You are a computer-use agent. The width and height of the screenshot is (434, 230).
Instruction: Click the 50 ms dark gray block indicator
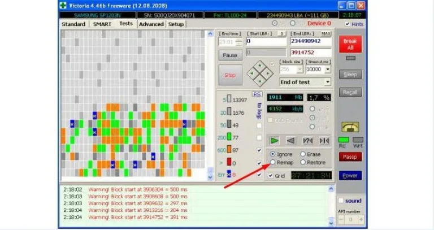pyautogui.click(x=229, y=124)
